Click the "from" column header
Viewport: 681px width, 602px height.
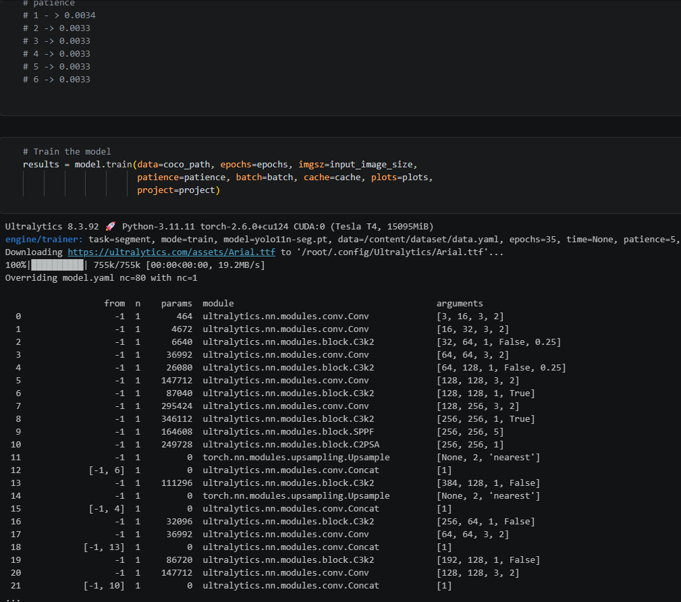coord(114,304)
